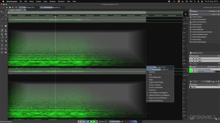Click the volume icon in the macOS menu bar
This screenshot has height=123, width=220.
tap(191, 1)
